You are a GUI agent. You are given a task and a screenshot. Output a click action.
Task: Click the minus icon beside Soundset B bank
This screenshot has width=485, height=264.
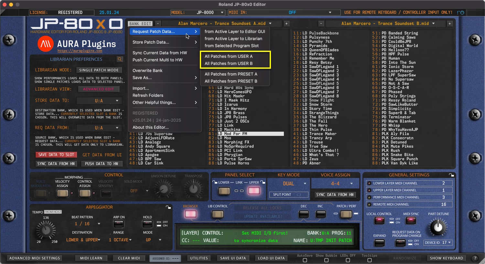tap(321, 24)
